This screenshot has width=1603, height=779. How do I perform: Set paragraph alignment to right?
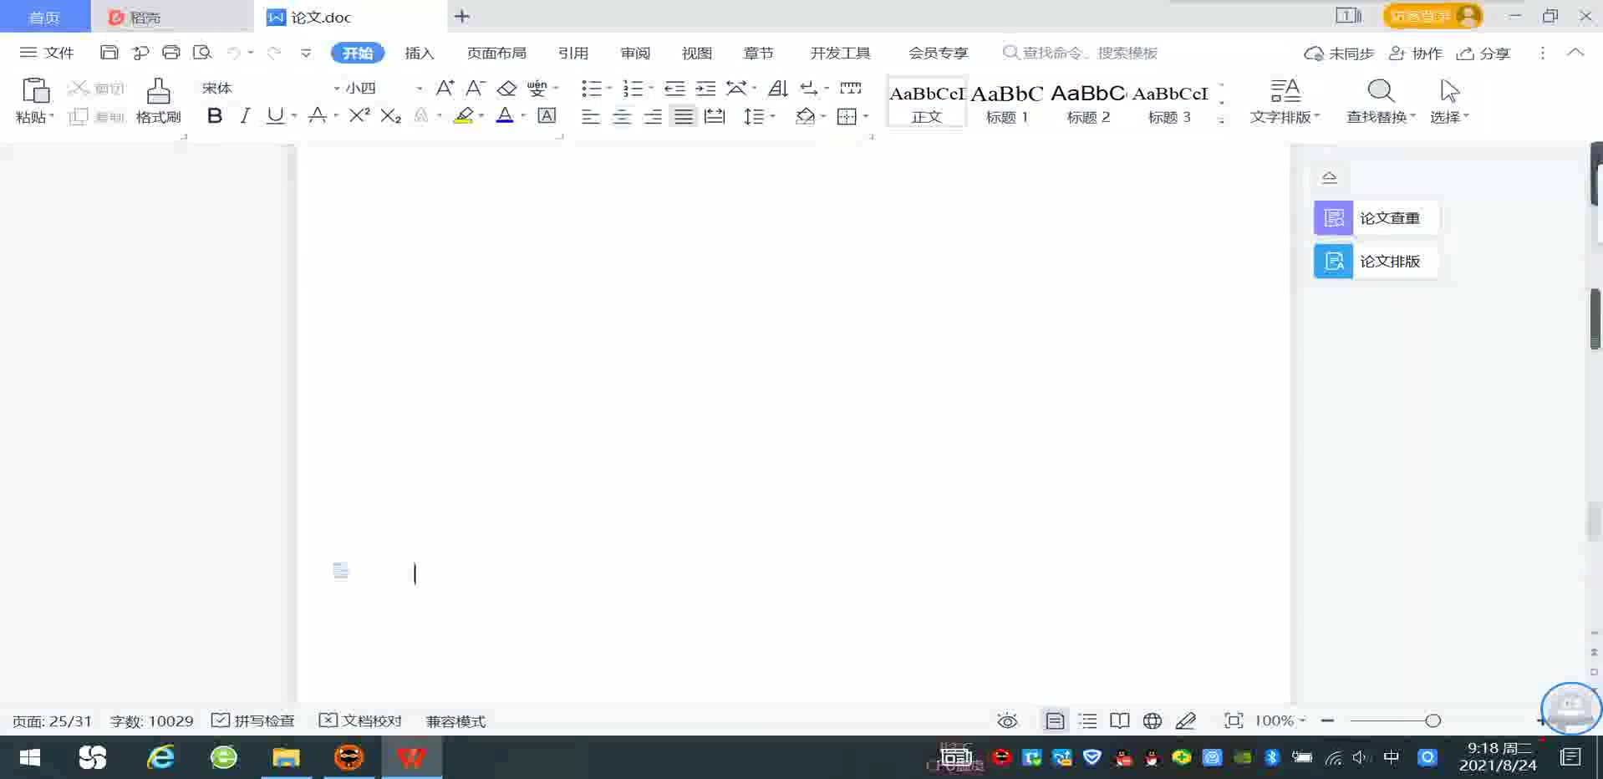pos(653,116)
